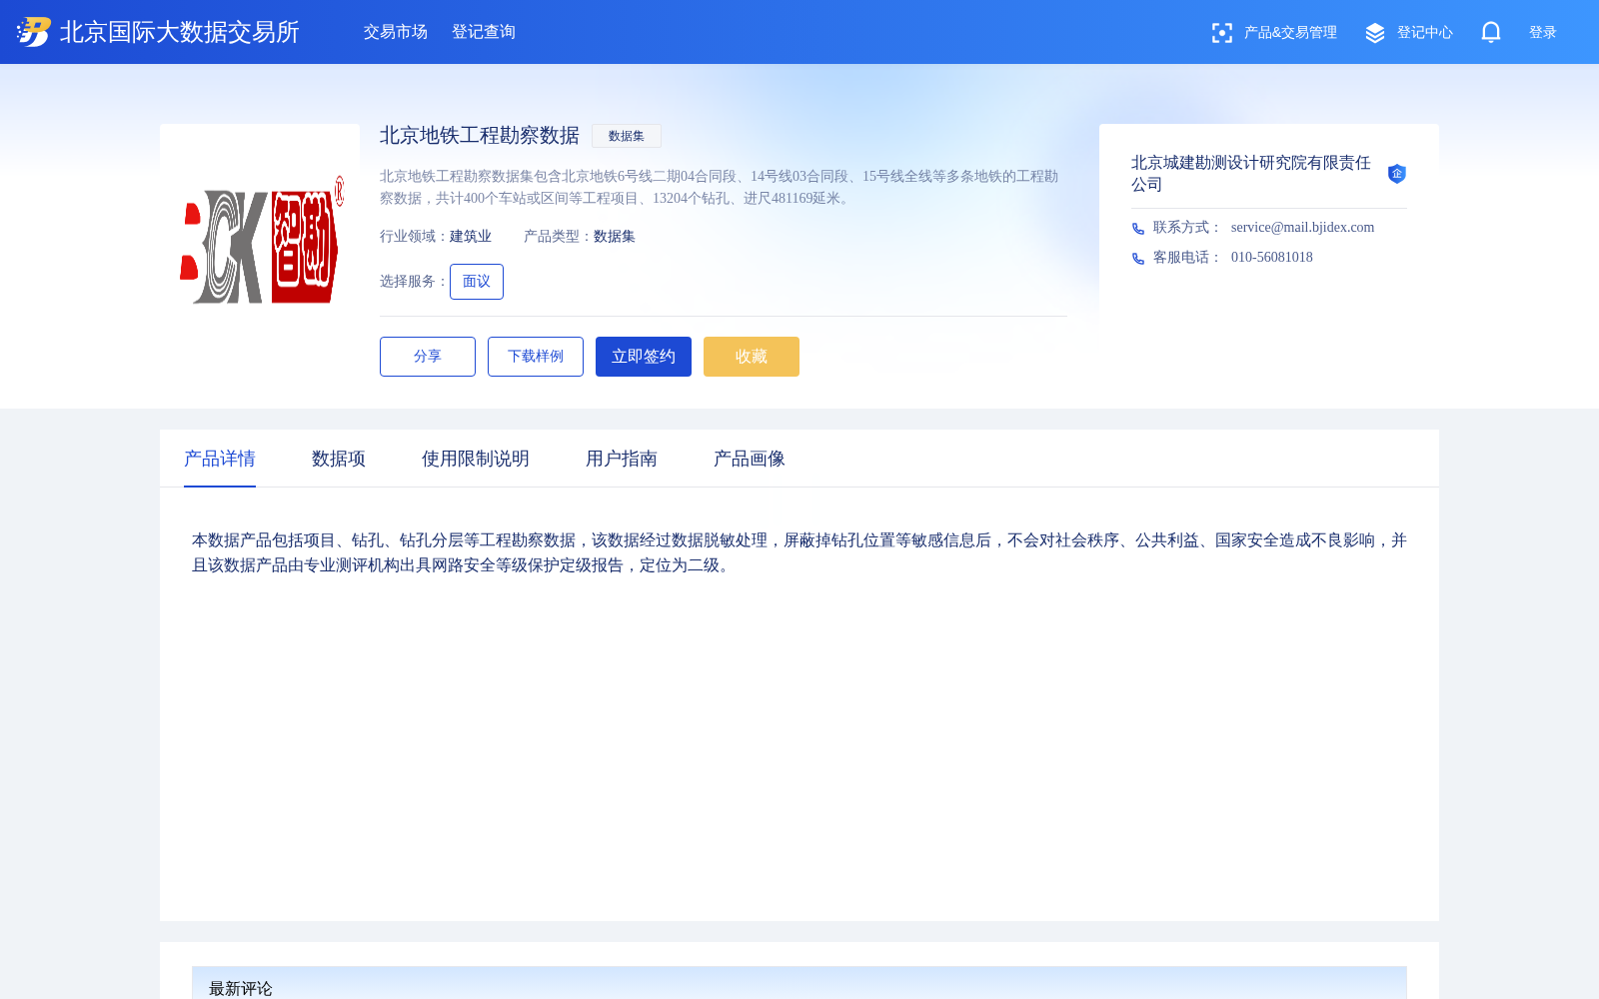The height and width of the screenshot is (999, 1599).
Task: Switch to the 数据项 tab
Action: 339,459
